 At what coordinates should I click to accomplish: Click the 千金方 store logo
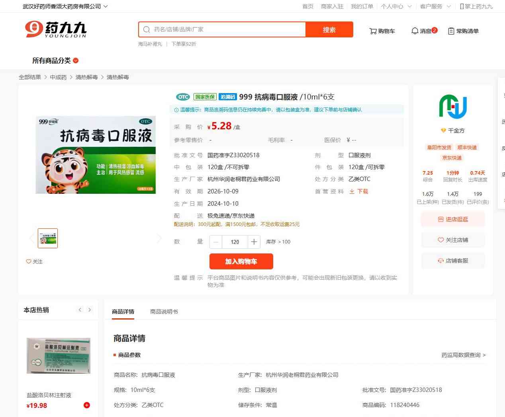click(453, 107)
